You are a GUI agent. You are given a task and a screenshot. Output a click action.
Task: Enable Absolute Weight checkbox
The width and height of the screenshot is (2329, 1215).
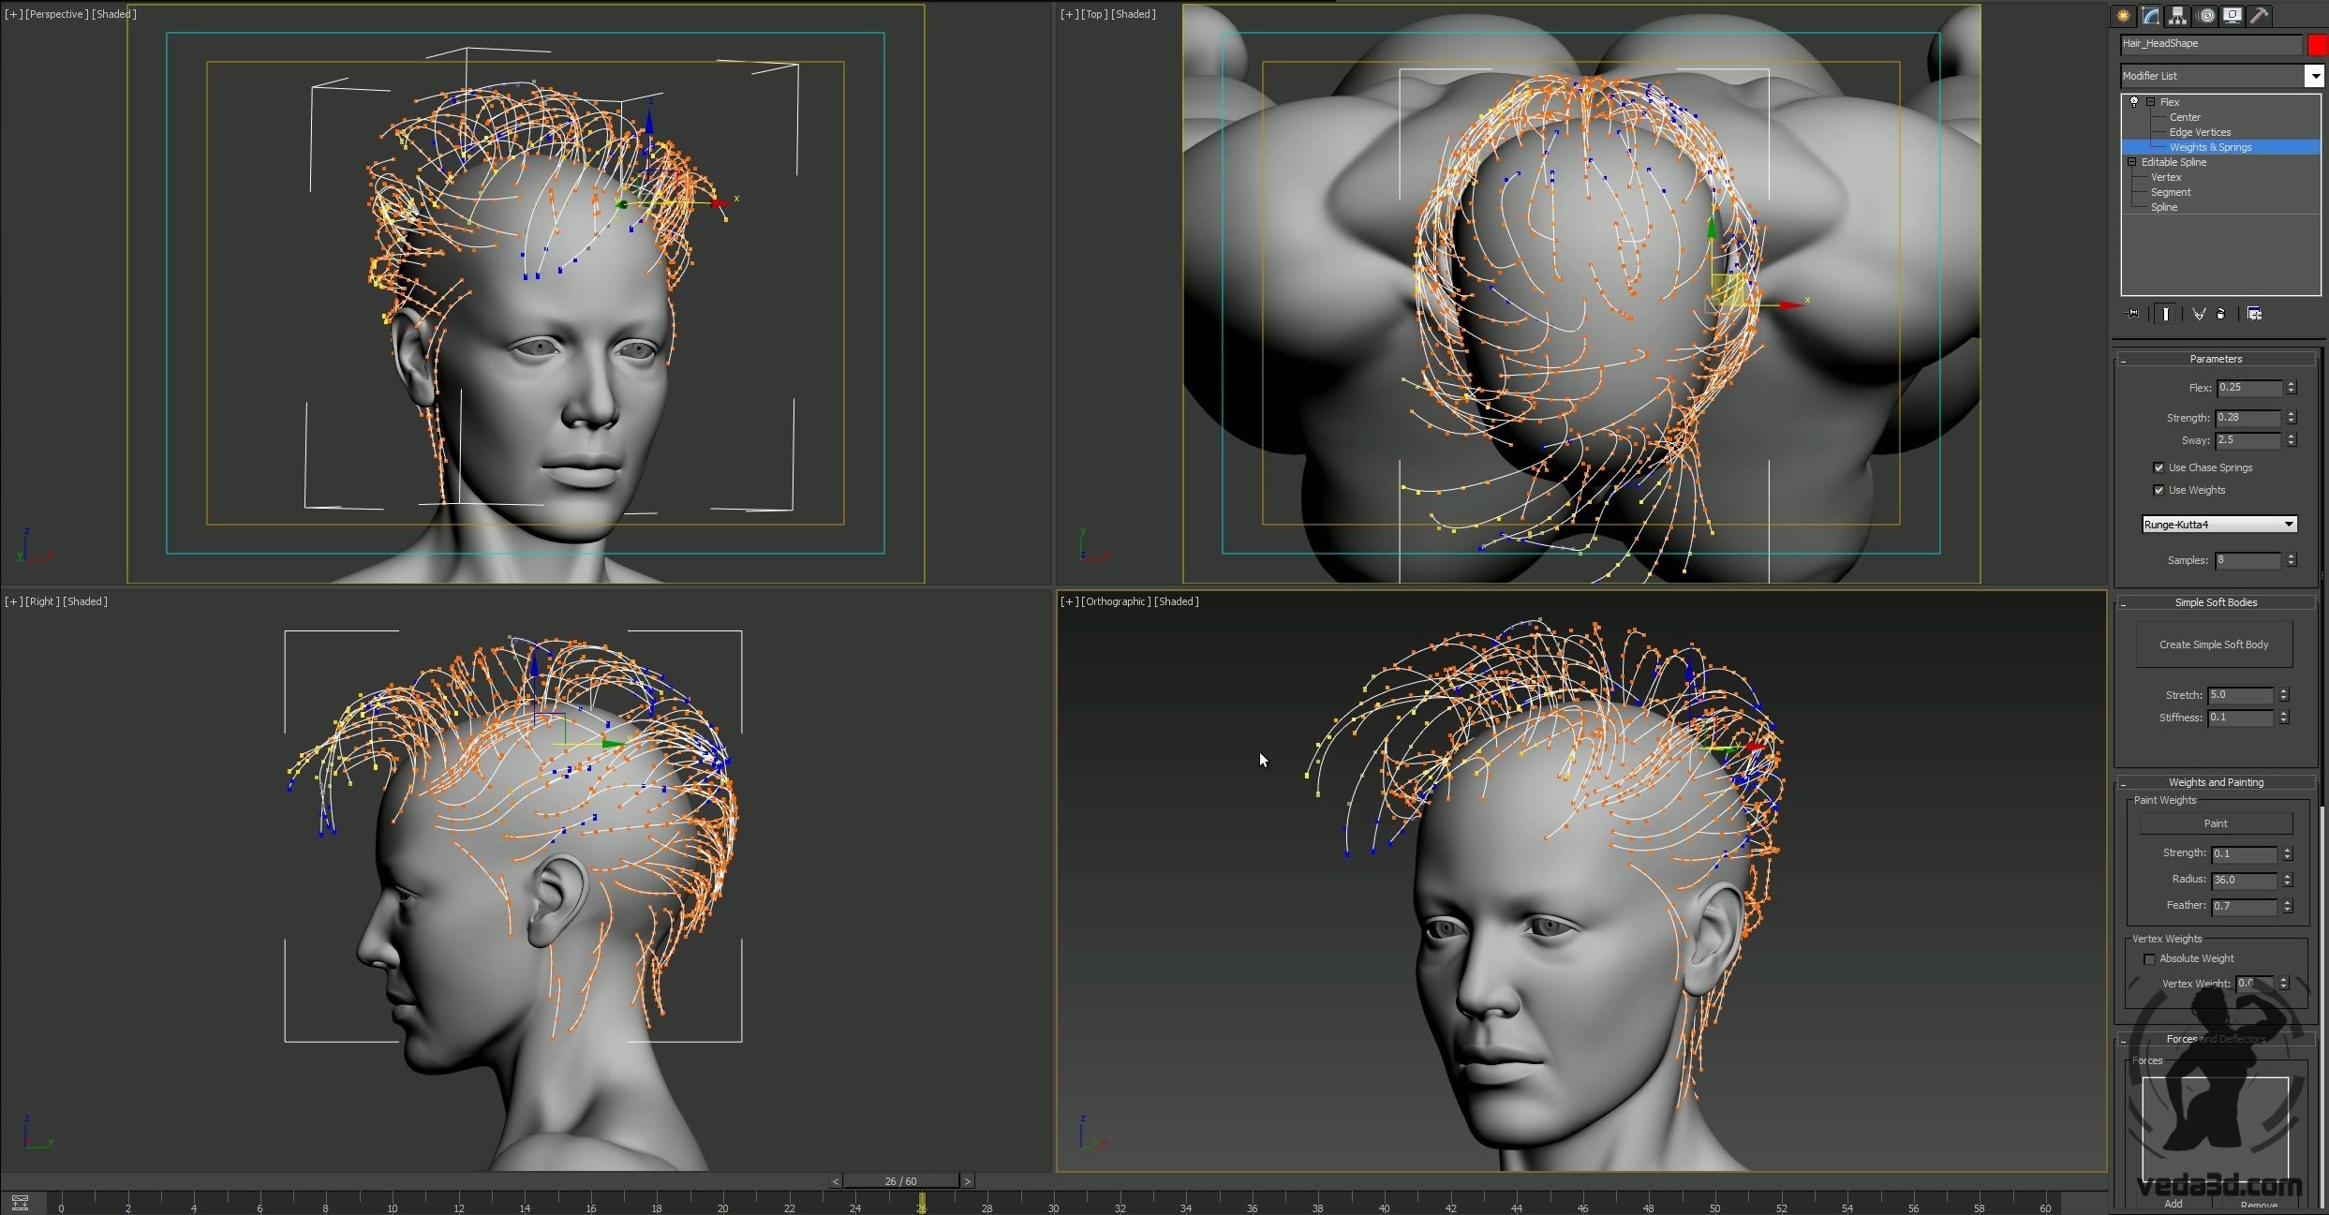pyautogui.click(x=2149, y=959)
